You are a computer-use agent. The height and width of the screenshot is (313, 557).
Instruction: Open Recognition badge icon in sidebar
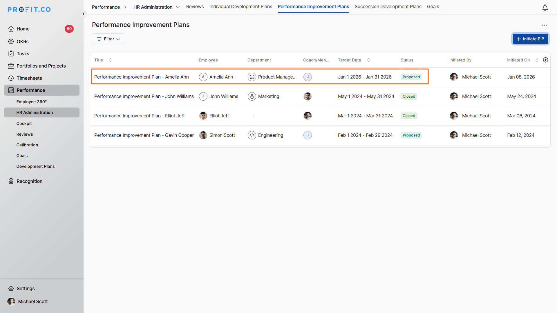(x=11, y=181)
